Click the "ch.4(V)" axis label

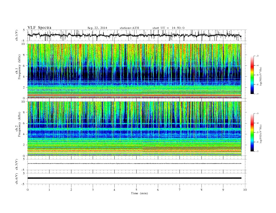coord(16,179)
